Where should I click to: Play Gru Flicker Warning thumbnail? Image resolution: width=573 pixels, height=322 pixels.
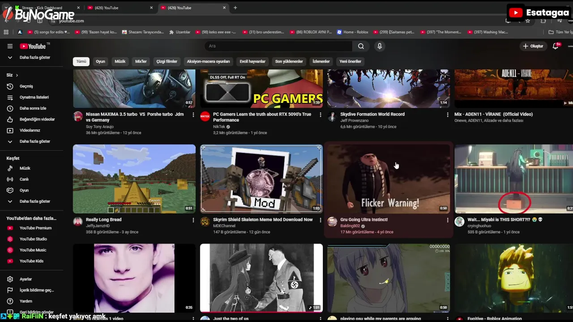[388, 178]
